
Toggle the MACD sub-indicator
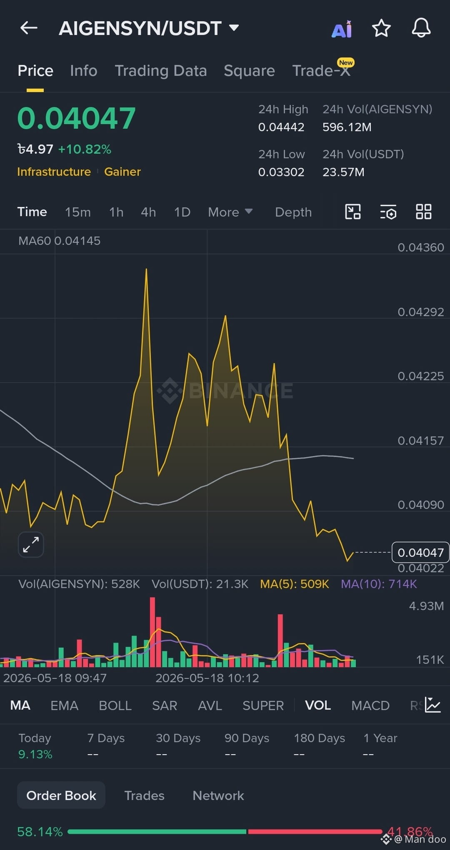coord(370,705)
